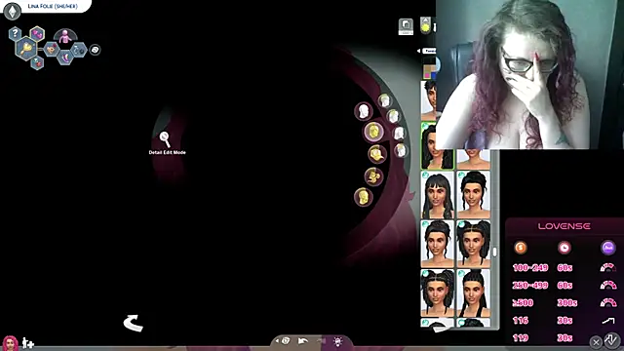Viewport: 624px width, 351px height.
Task: Click the 116 tip amount text
Action: pos(521,321)
